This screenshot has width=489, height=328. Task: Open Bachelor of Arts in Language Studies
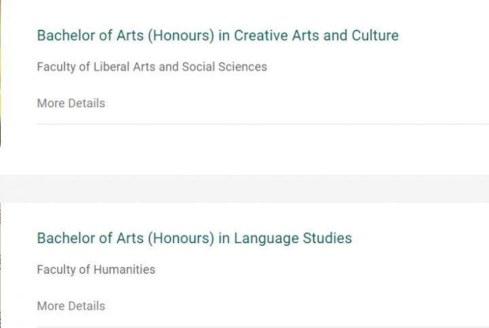pos(194,238)
